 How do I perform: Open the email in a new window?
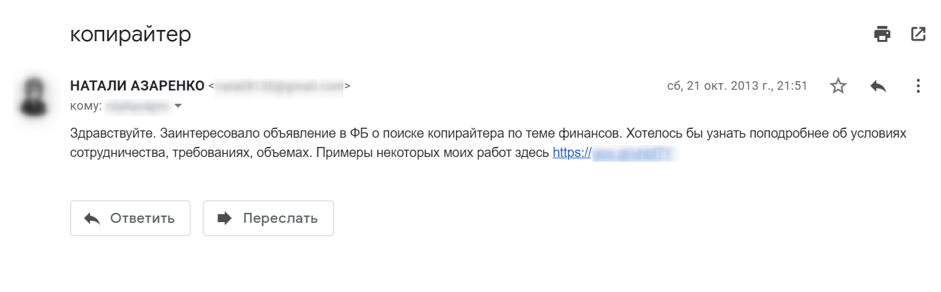[x=918, y=34]
